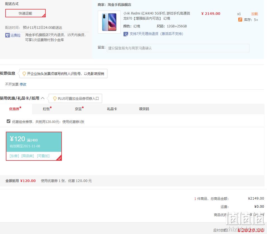Click 修改 to edit invoice info
267x234 pixels.
point(23,84)
